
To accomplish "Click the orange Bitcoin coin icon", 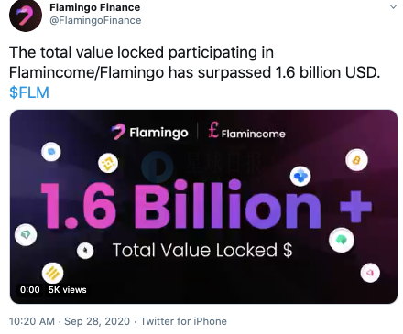I will coord(356,160).
